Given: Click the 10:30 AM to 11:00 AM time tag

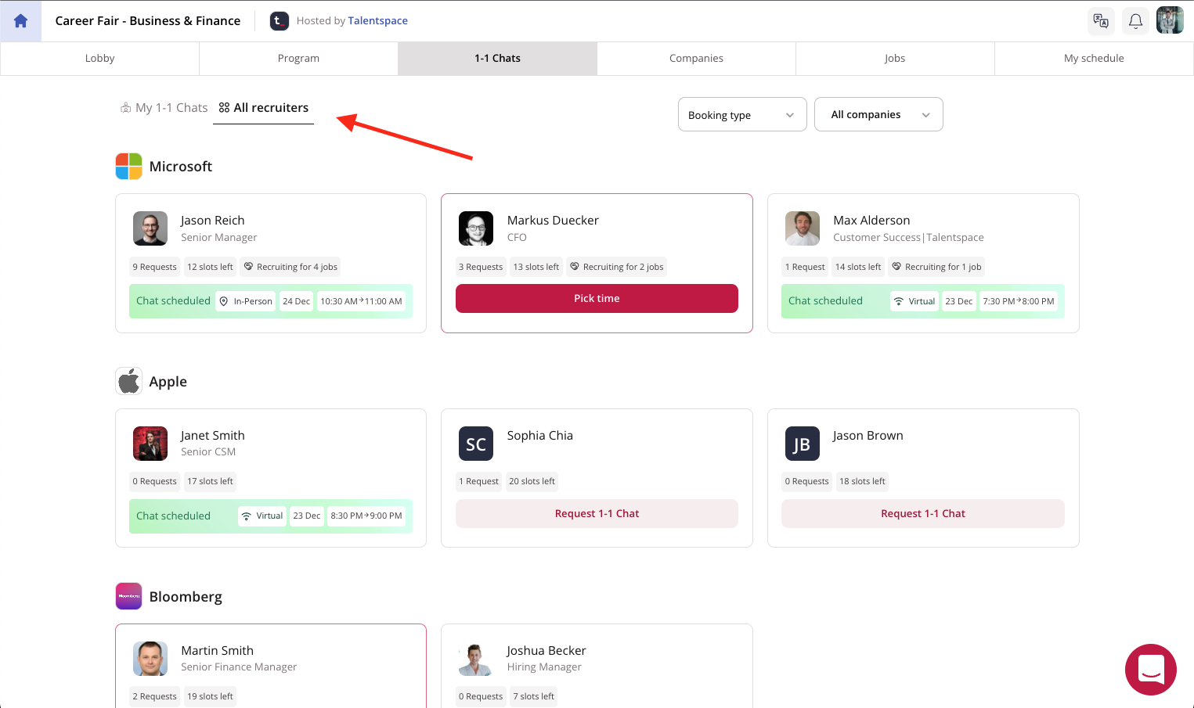Looking at the screenshot, I should click(361, 301).
